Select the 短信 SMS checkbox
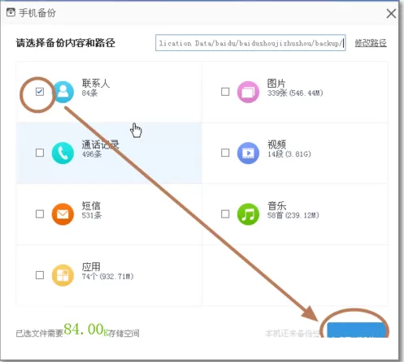Screen dimensions: 404x362 pyautogui.click(x=40, y=214)
